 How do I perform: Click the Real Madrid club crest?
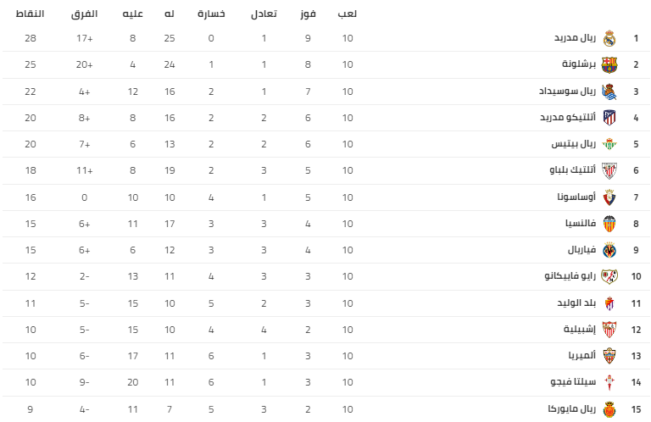tap(609, 38)
